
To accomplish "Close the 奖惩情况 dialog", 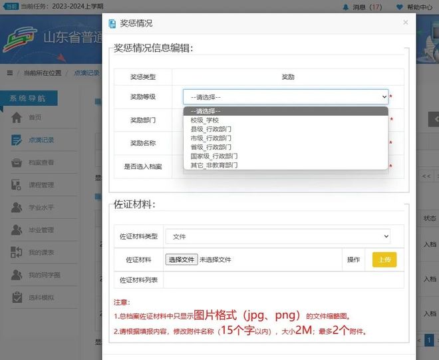I will coord(405,23).
